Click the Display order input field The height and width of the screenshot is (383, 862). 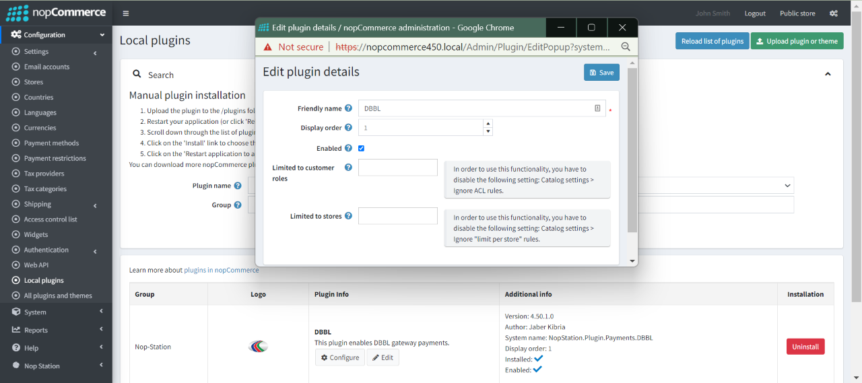[x=420, y=128]
